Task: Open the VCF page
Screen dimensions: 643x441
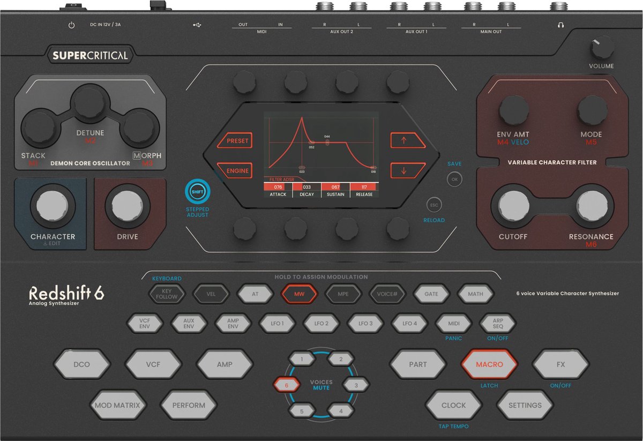Action: coord(153,364)
